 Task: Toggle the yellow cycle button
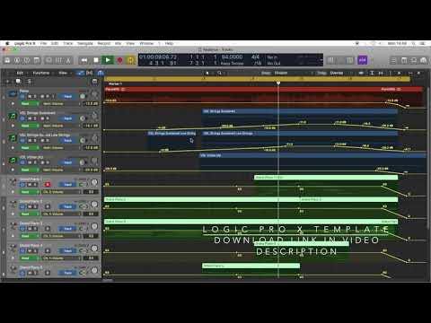[x=131, y=60]
